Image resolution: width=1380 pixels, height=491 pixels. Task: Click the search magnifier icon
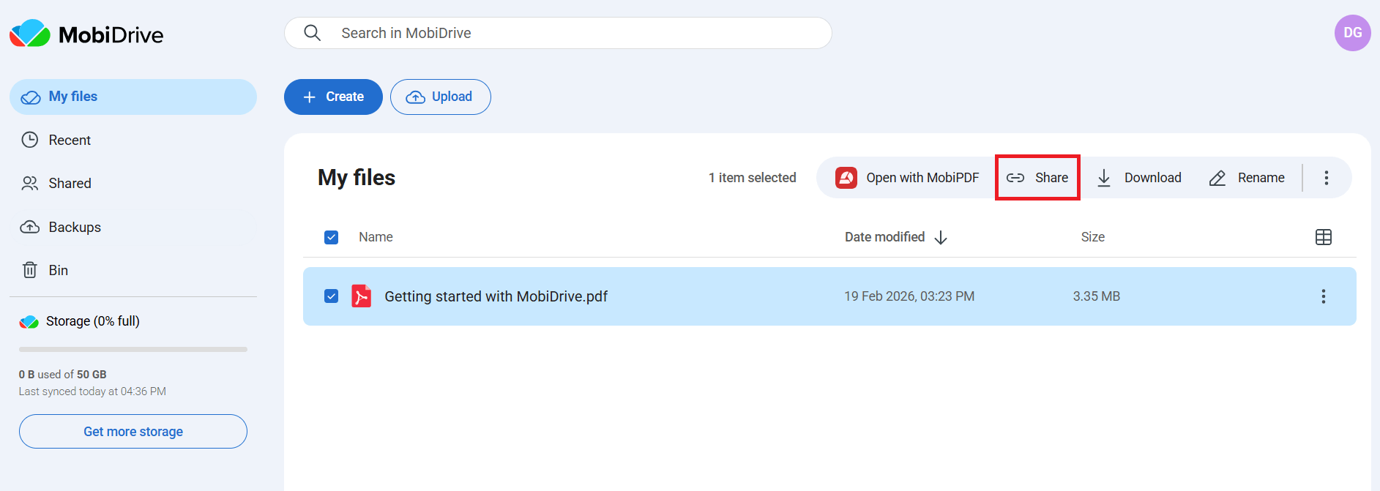coord(313,33)
